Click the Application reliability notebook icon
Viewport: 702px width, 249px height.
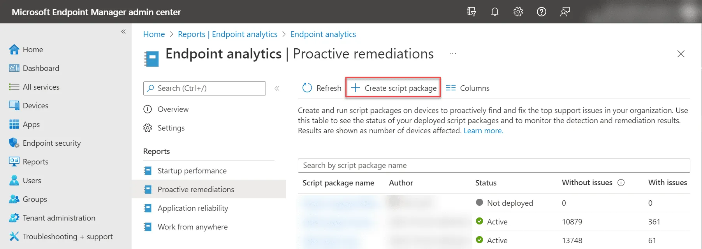(148, 208)
